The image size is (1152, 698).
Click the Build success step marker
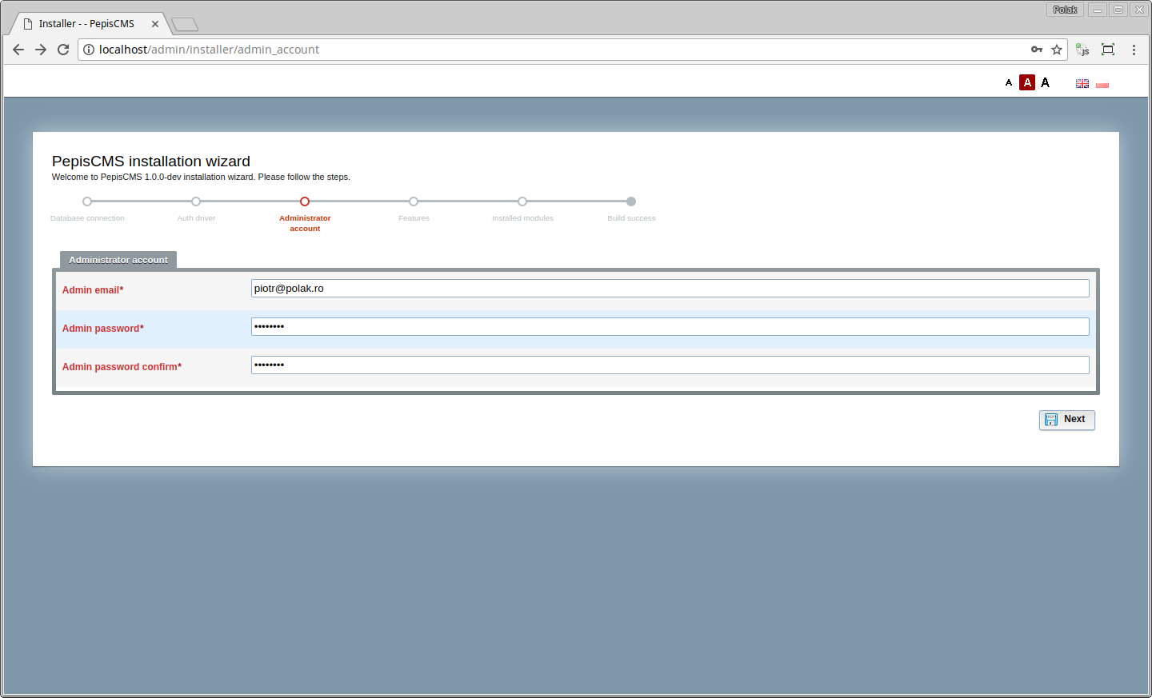point(631,201)
